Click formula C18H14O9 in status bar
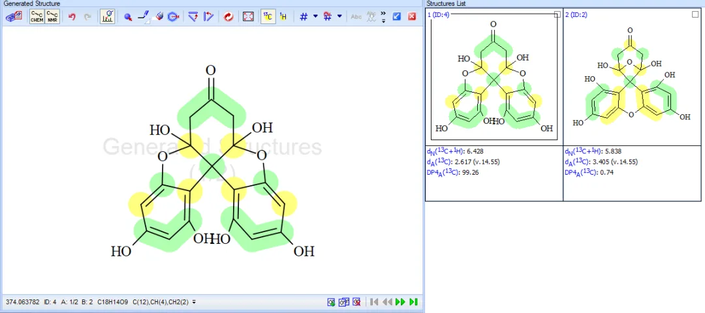Image resolution: width=705 pixels, height=313 pixels. 114,302
